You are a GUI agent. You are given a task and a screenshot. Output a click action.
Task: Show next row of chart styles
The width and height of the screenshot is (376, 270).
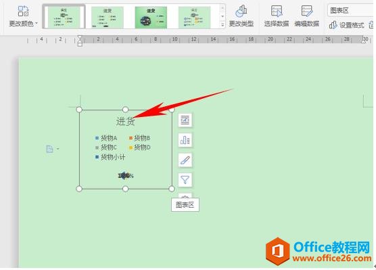(x=222, y=16)
